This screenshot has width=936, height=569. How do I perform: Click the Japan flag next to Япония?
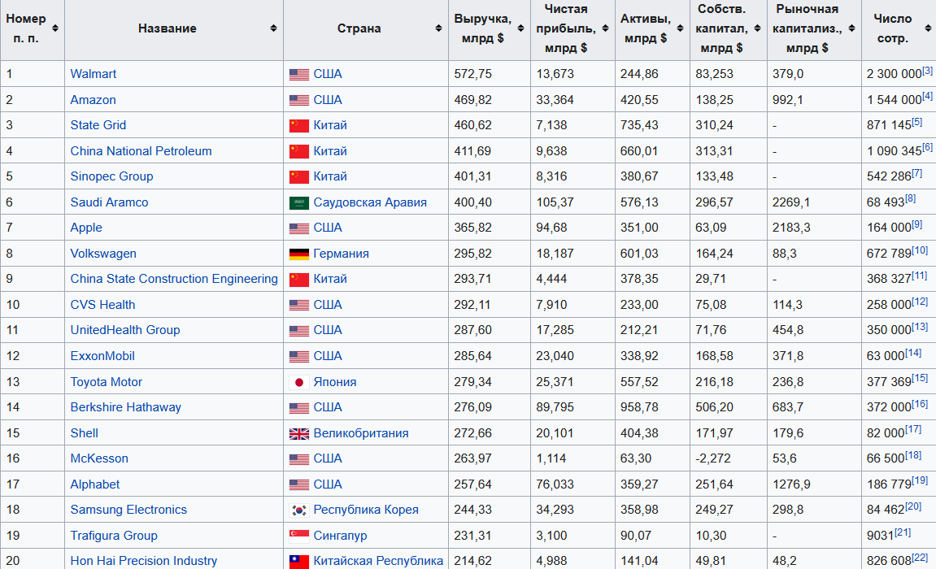298,382
